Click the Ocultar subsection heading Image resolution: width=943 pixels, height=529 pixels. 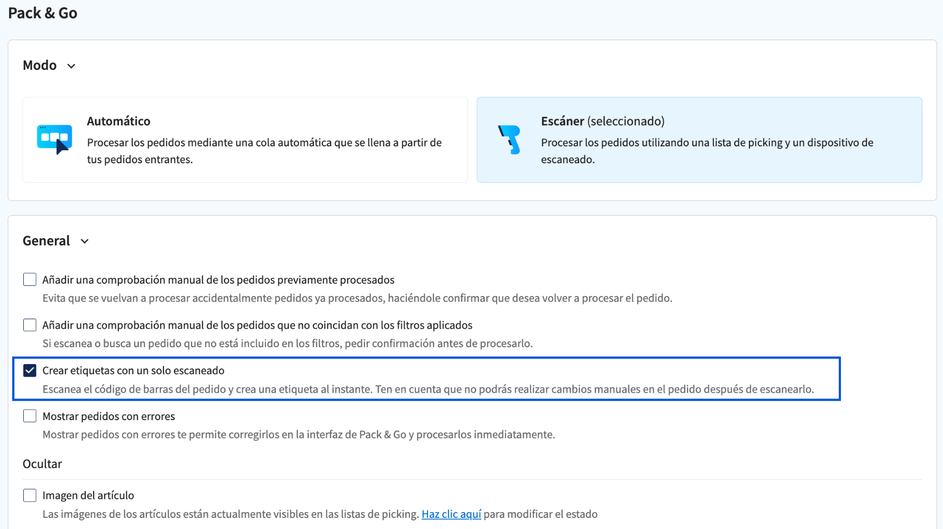click(x=42, y=463)
